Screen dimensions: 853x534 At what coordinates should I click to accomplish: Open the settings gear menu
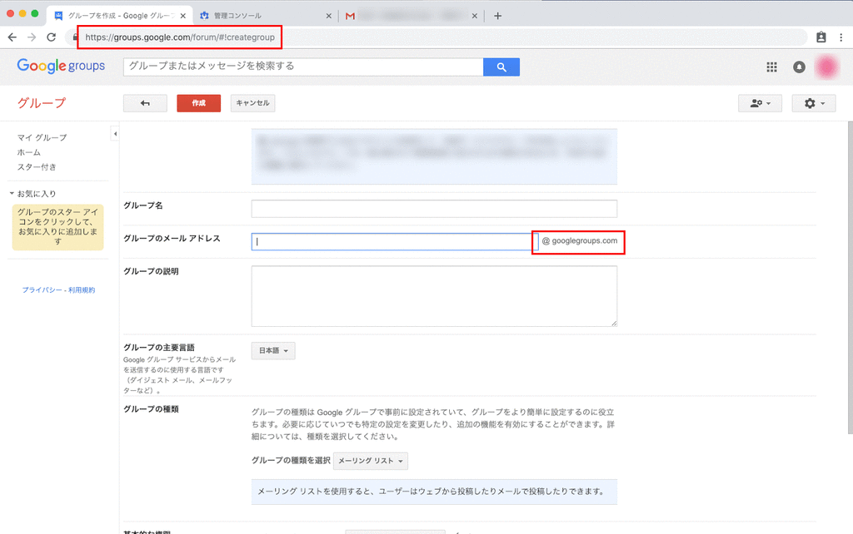point(812,103)
